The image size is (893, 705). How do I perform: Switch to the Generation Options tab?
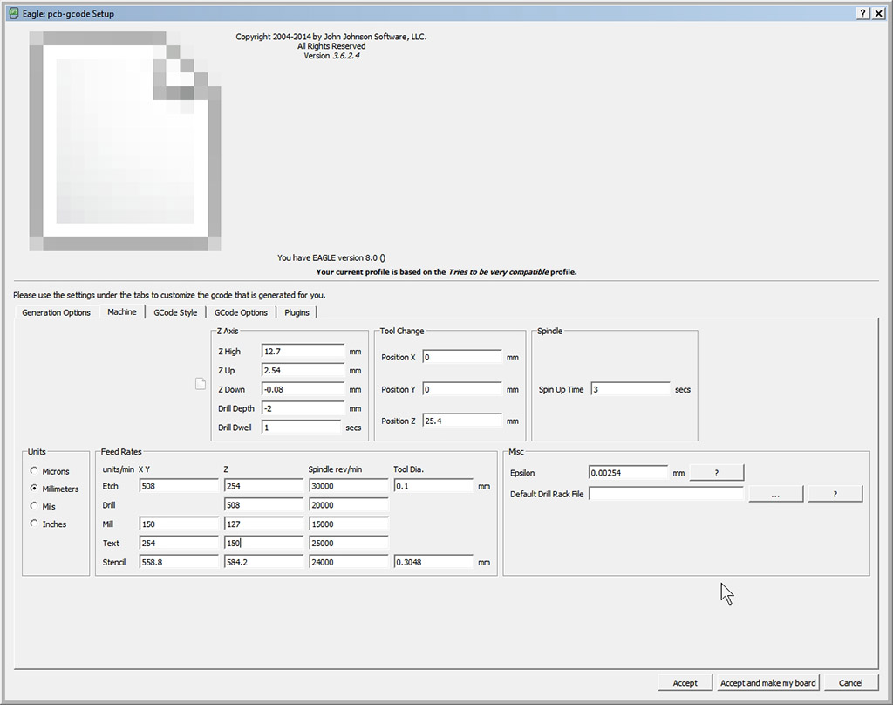click(56, 312)
